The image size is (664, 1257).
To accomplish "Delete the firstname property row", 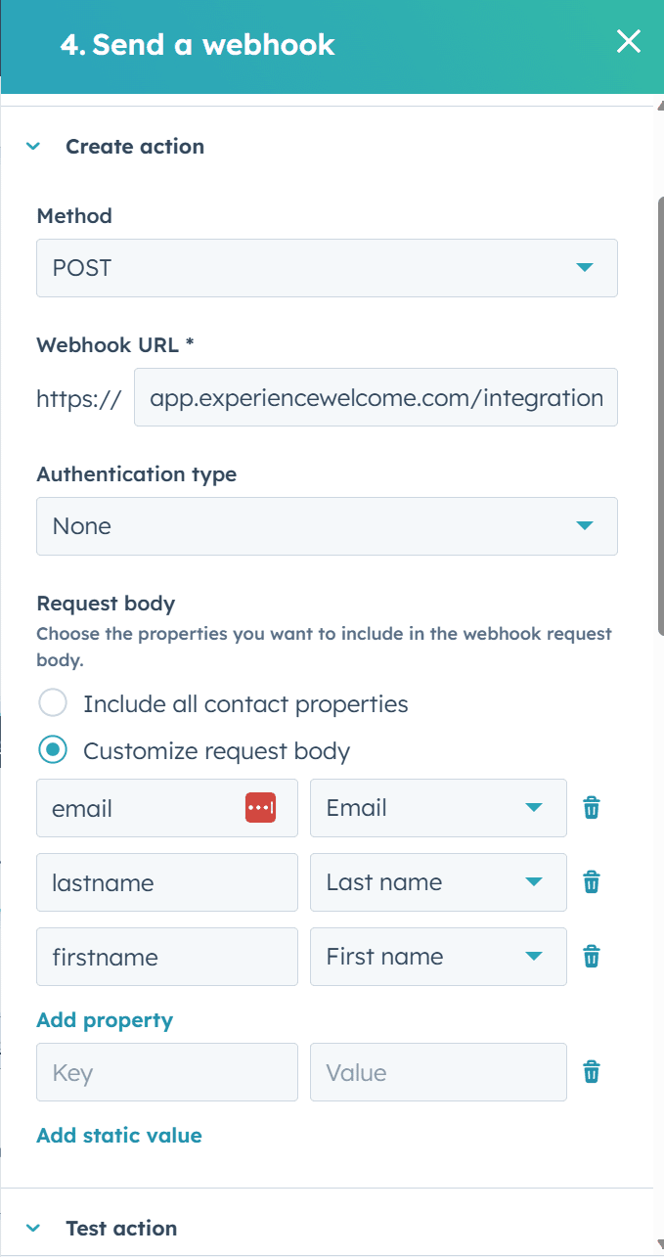I will (591, 957).
